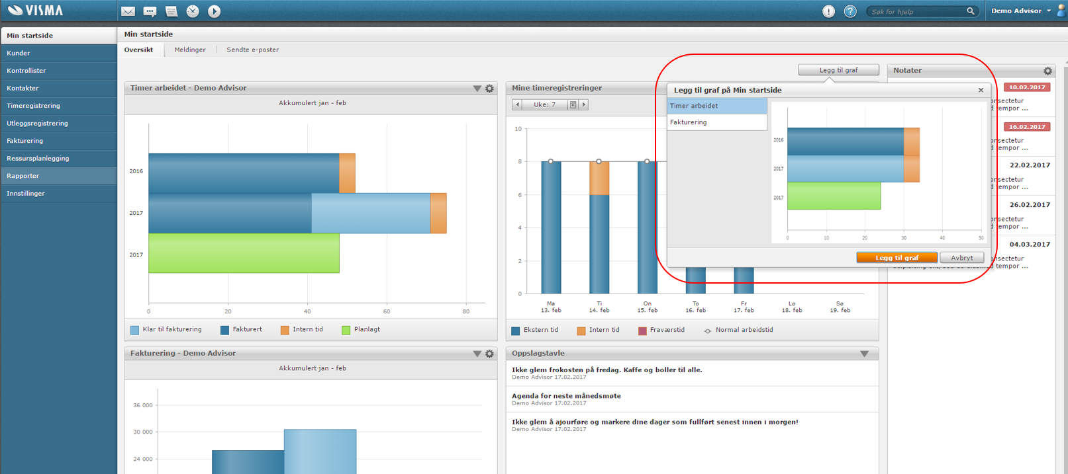Open Fakturering in sidebar menu
1068x474 pixels.
tap(58, 141)
